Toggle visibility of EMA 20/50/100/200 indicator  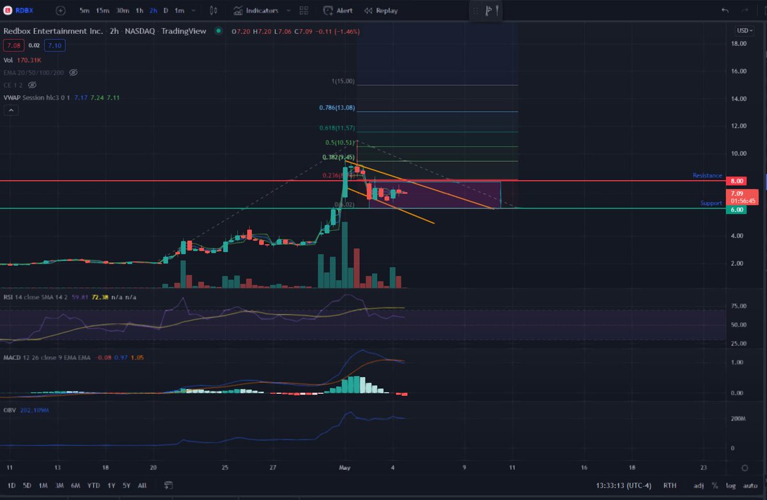click(x=73, y=72)
